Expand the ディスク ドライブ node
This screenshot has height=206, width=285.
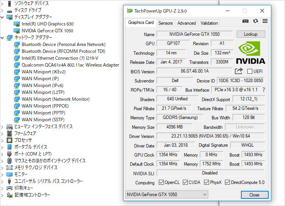[x=2, y=11]
